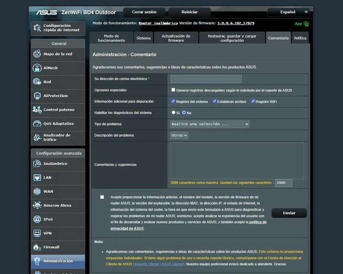Uncheck the Registro WiFi checkbox

click(x=253, y=101)
